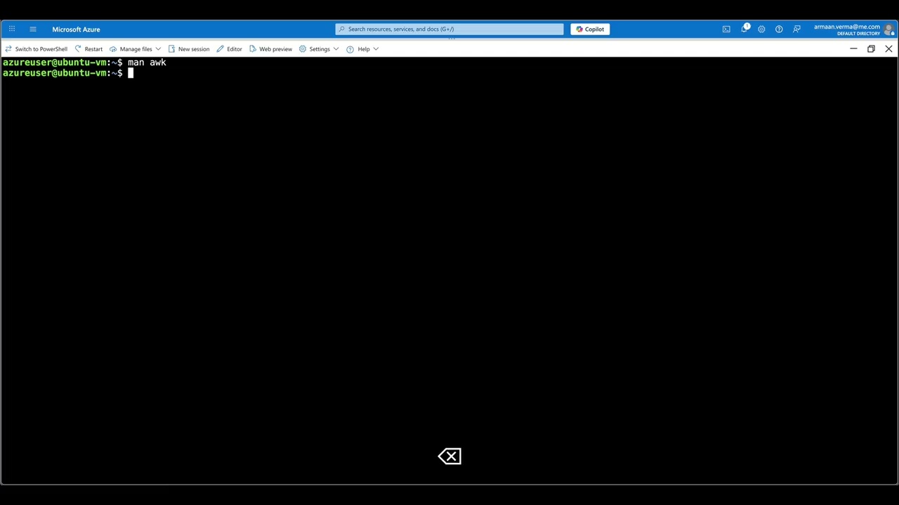
Task: Click the account avatar picture
Action: 889,29
